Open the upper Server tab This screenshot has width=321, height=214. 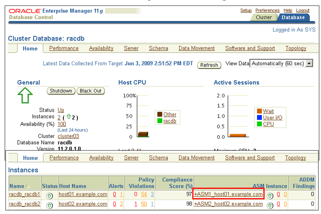[x=131, y=48]
